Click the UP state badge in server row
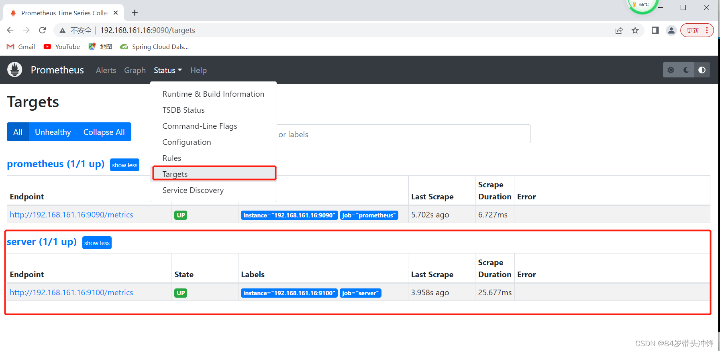The height and width of the screenshot is (351, 720). [x=181, y=293]
